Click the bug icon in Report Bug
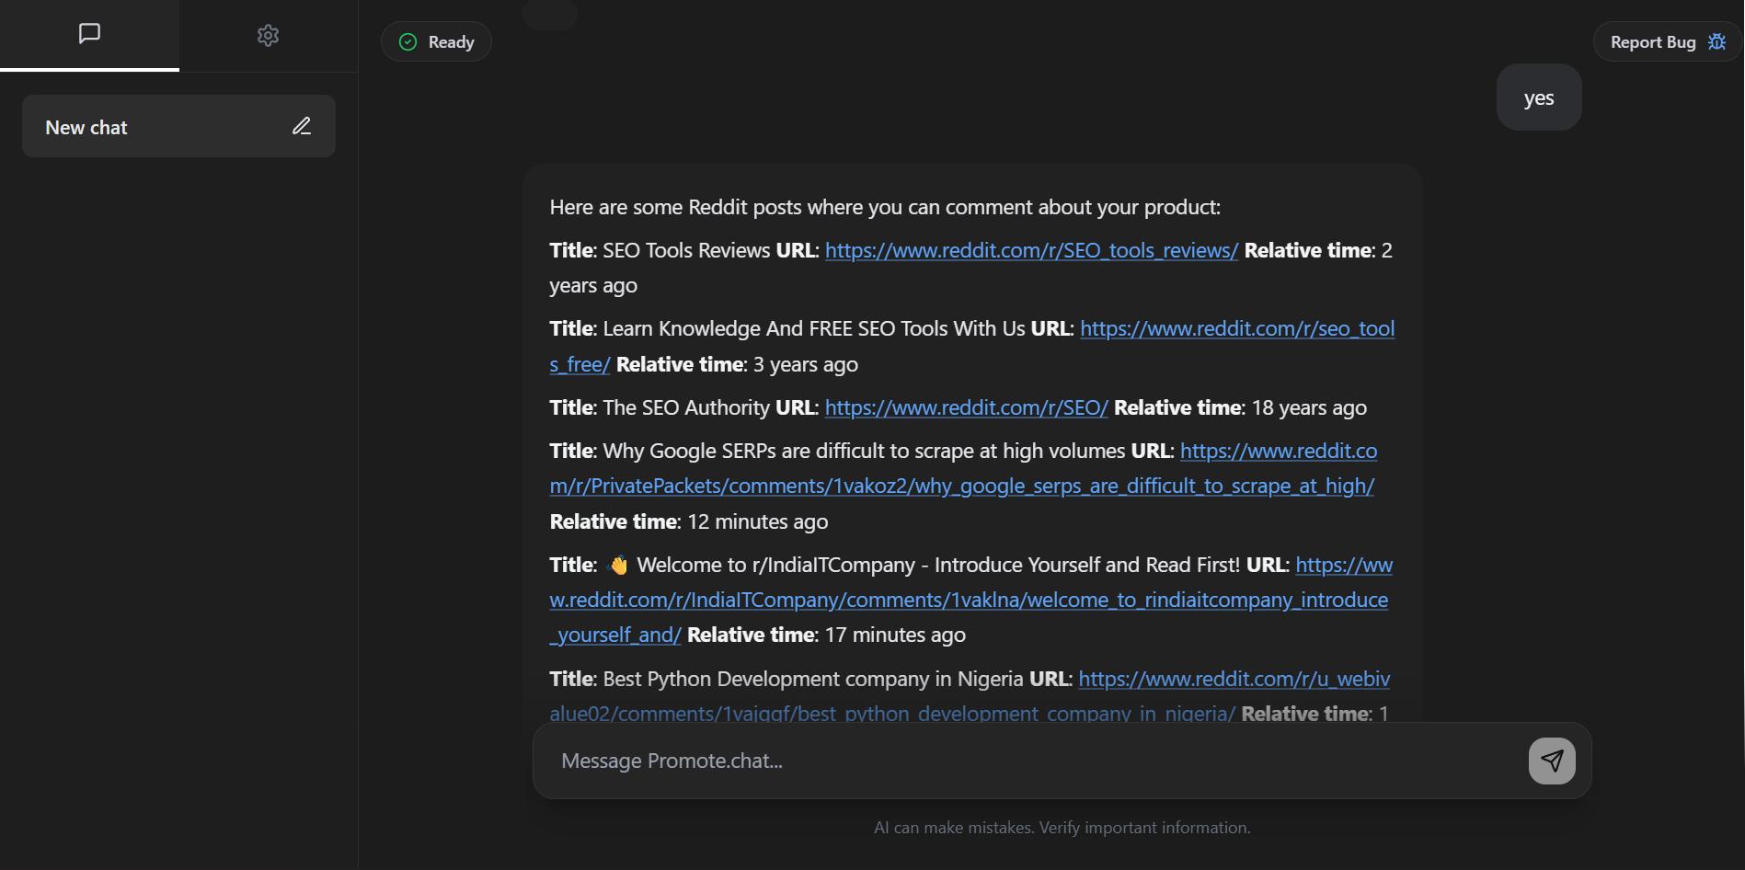The width and height of the screenshot is (1745, 870). coord(1716,41)
